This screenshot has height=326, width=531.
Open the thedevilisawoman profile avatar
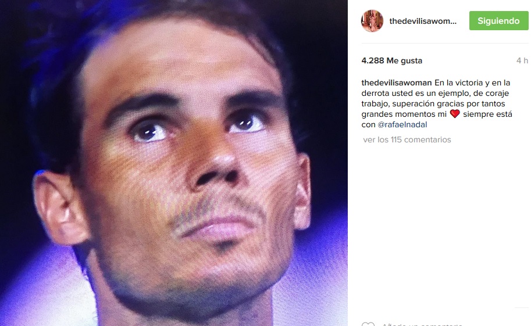[372, 21]
